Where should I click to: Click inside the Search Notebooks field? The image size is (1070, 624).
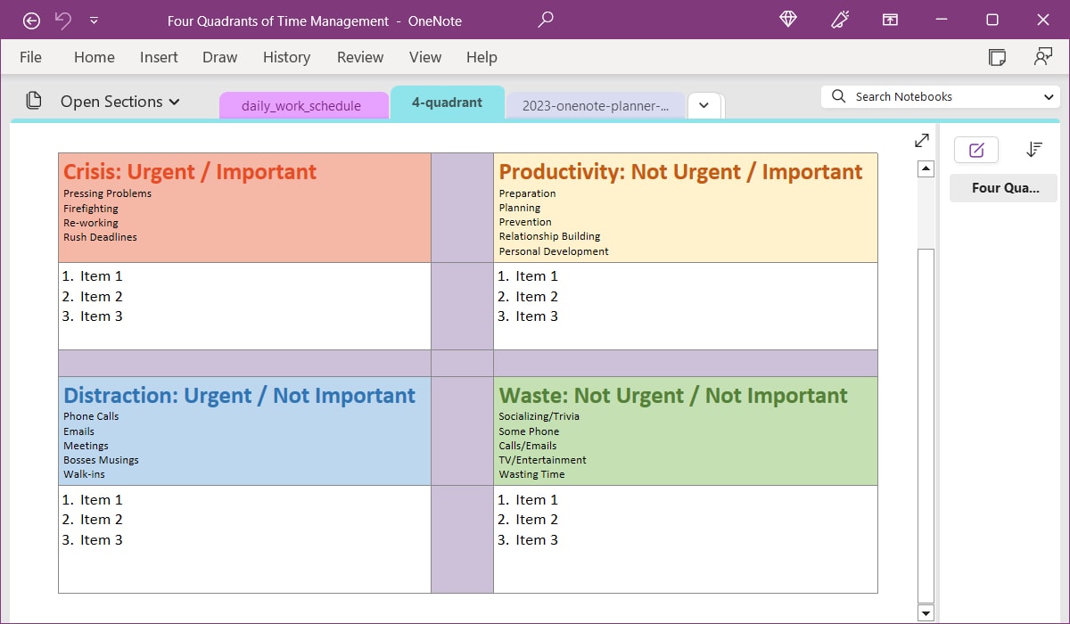927,96
